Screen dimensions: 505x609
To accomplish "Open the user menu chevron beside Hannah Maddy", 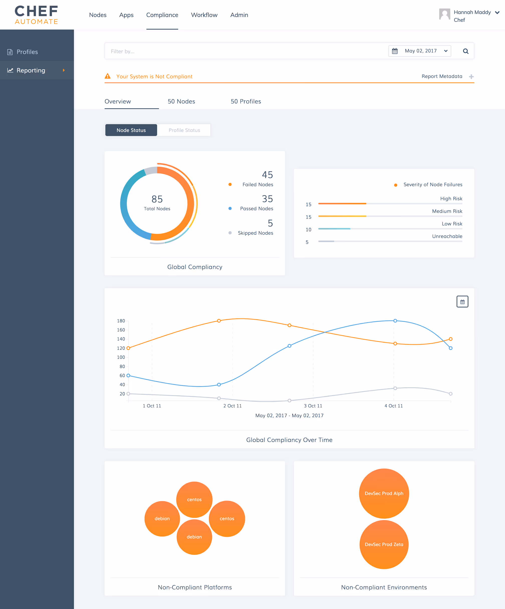I will pos(497,13).
